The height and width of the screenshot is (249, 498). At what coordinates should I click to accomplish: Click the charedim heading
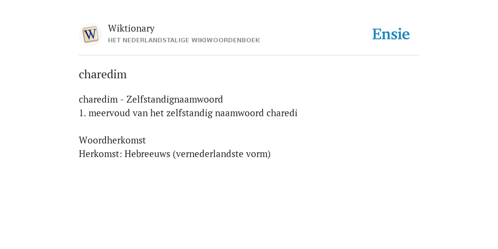103,74
